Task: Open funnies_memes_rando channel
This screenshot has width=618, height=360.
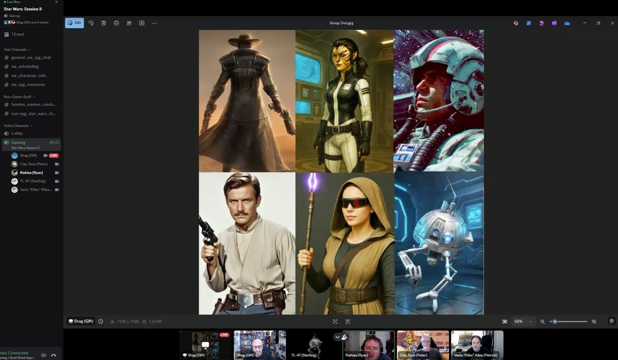Action: (x=31, y=104)
